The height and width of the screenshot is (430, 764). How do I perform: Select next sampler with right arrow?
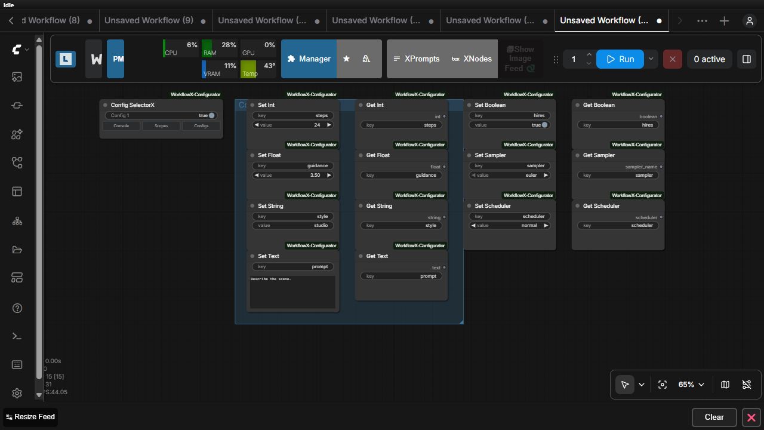tap(546, 175)
